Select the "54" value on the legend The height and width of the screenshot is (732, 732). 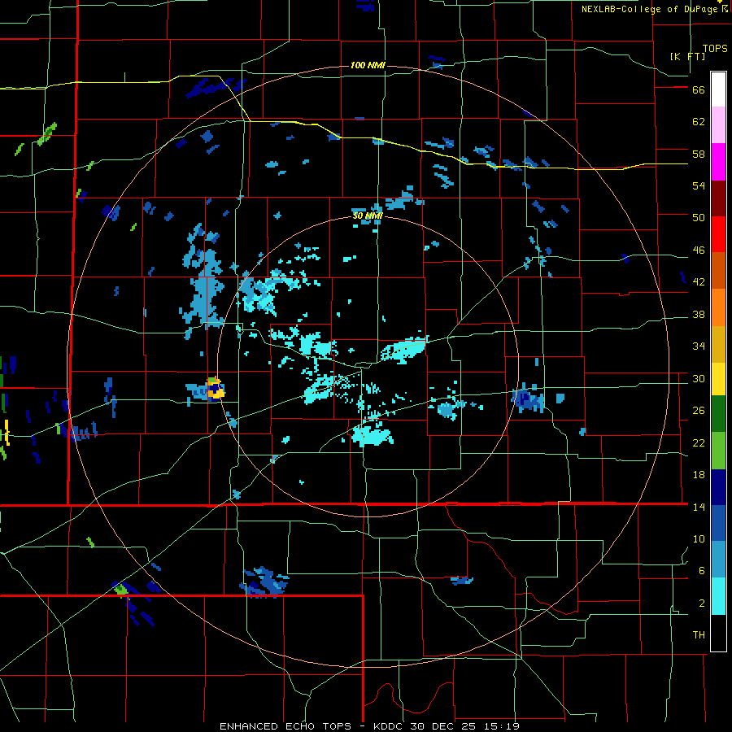click(699, 185)
